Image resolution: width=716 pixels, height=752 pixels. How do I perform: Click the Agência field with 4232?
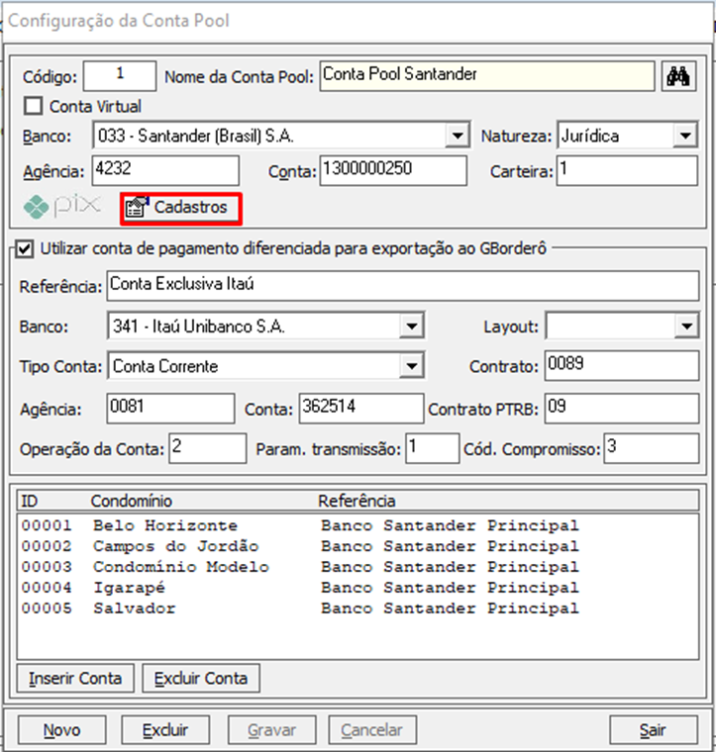(165, 170)
